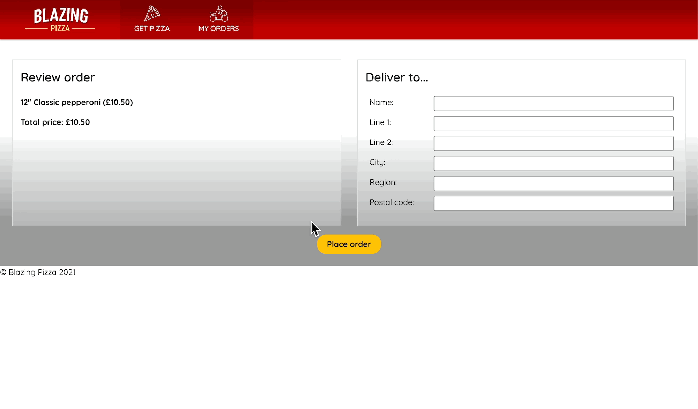Click the Line 2: label
698x409 pixels.
point(381,142)
